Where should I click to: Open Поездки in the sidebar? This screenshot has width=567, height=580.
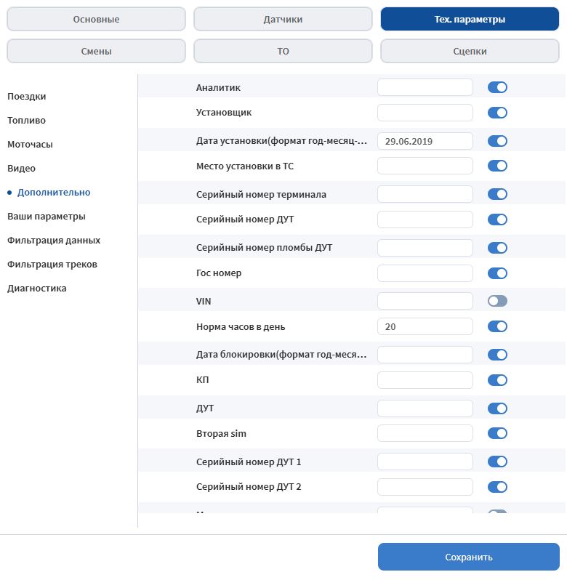[x=27, y=96]
